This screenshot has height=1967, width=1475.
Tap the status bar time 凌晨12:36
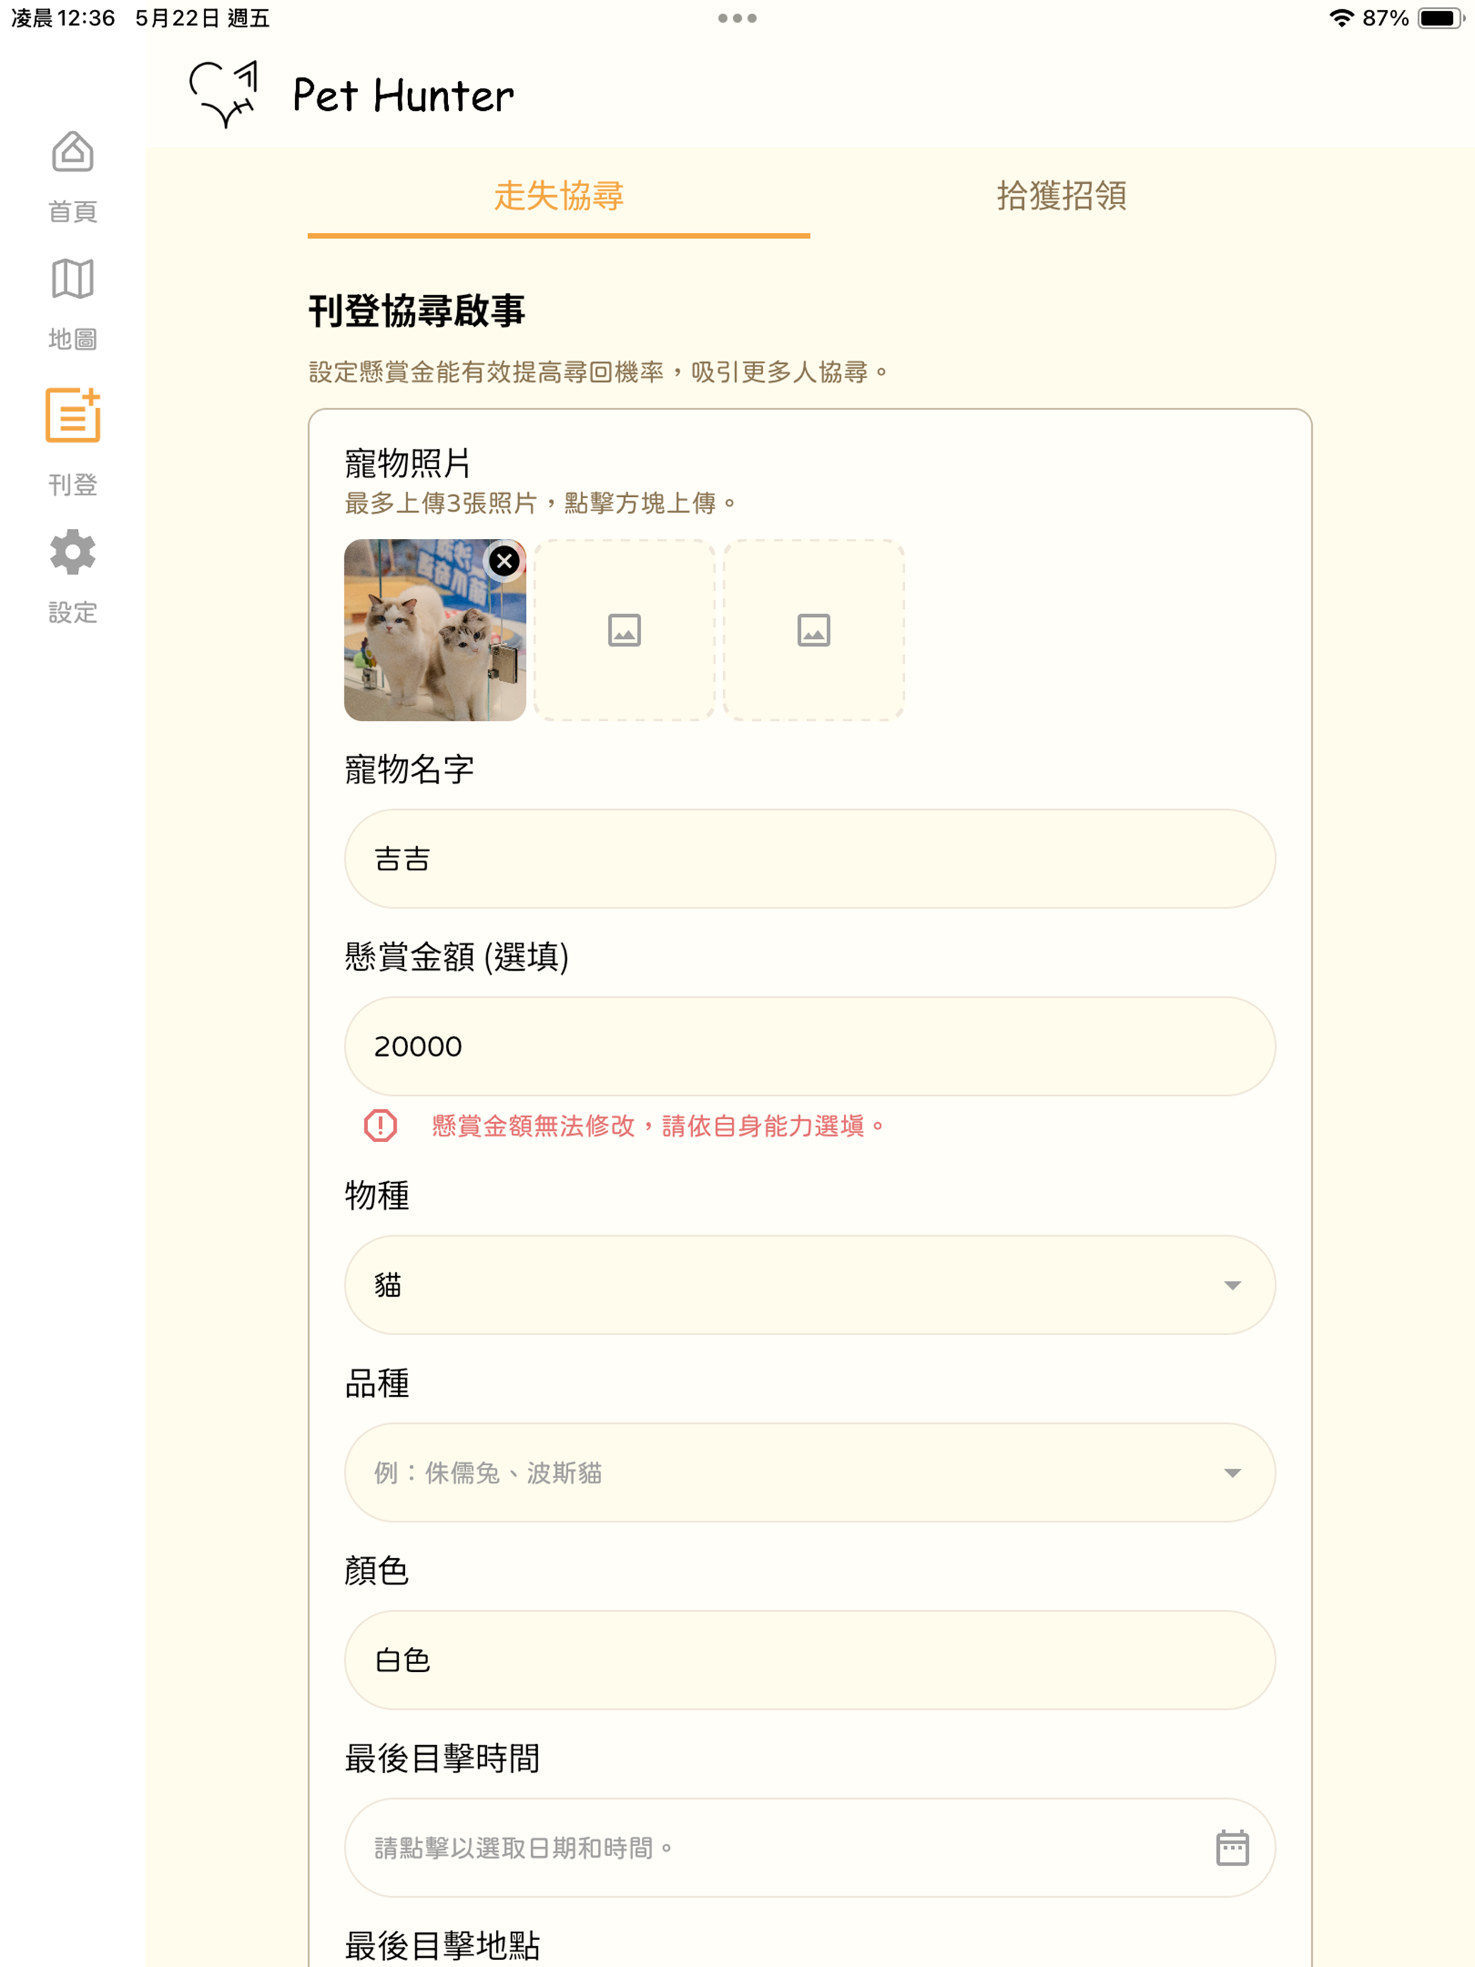63,18
